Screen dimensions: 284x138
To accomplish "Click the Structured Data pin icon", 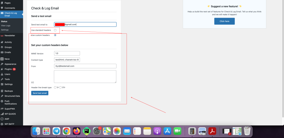I will pos(2,96).
